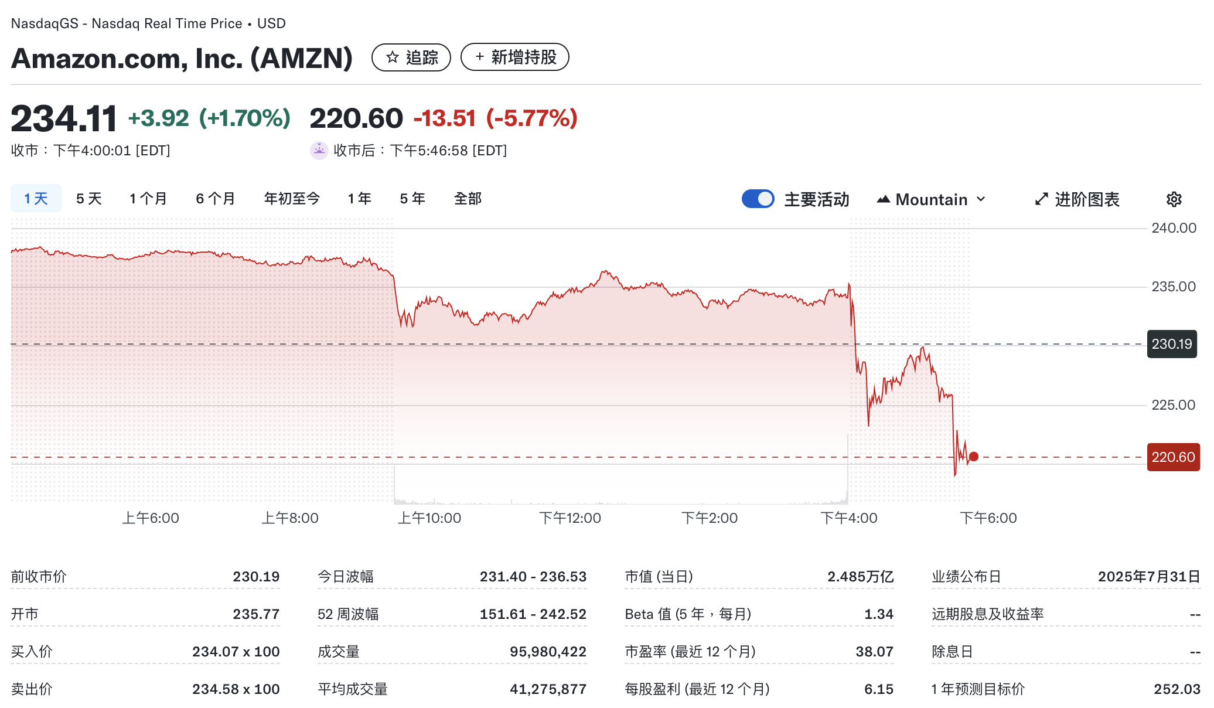Click the red current-price dot on the chart
This screenshot has width=1214, height=708.
[974, 457]
